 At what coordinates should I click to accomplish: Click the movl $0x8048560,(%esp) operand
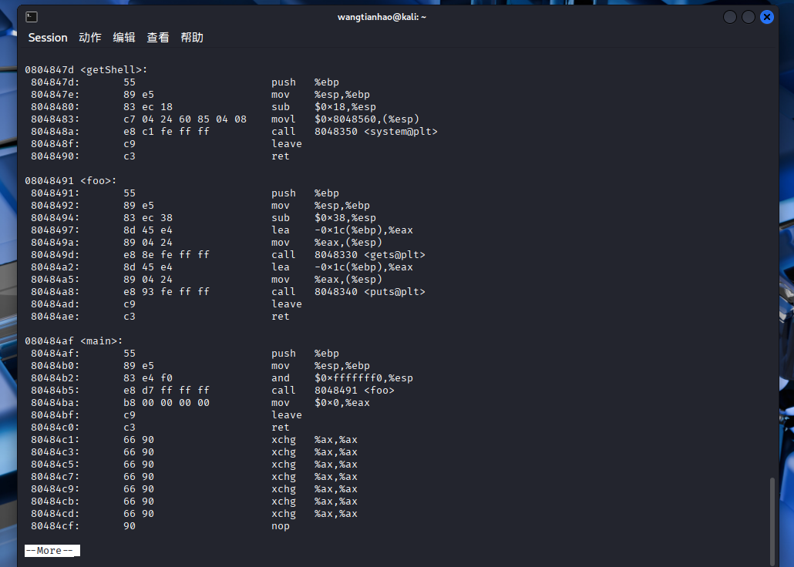(x=367, y=119)
